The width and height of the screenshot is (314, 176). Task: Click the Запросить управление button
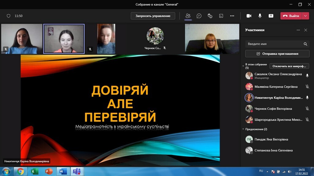(x=153, y=16)
